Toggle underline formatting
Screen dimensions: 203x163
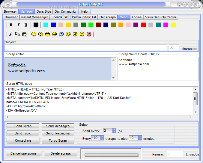(26, 25)
